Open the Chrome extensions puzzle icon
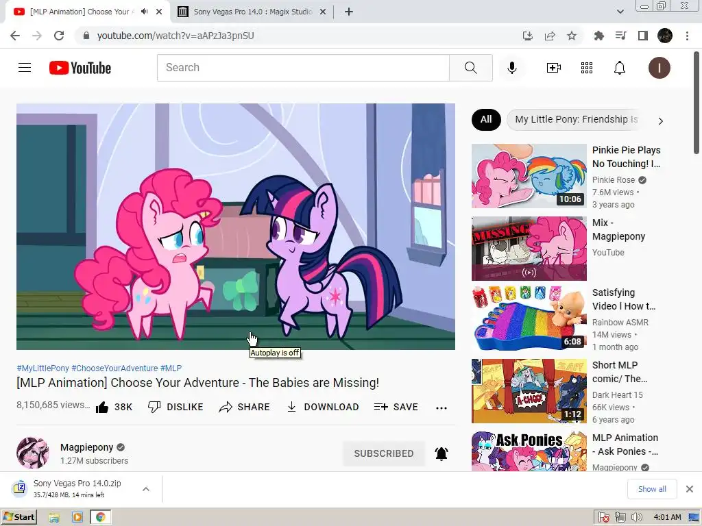The image size is (702, 526). coord(598,36)
